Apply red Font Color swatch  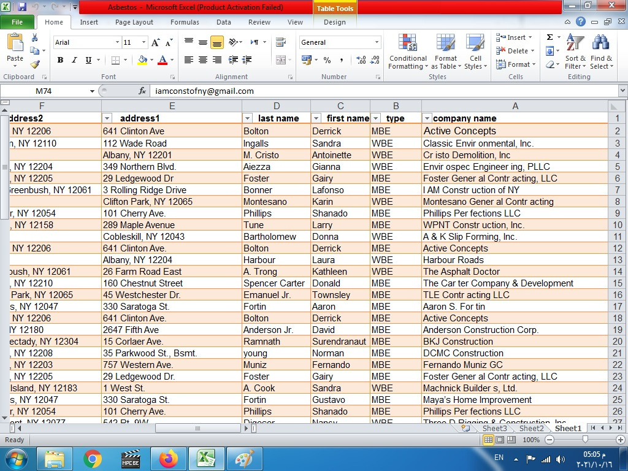[x=163, y=60]
